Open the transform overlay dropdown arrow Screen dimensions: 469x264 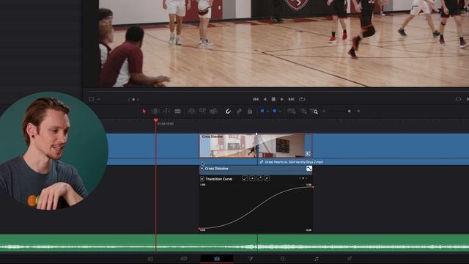tap(98, 100)
